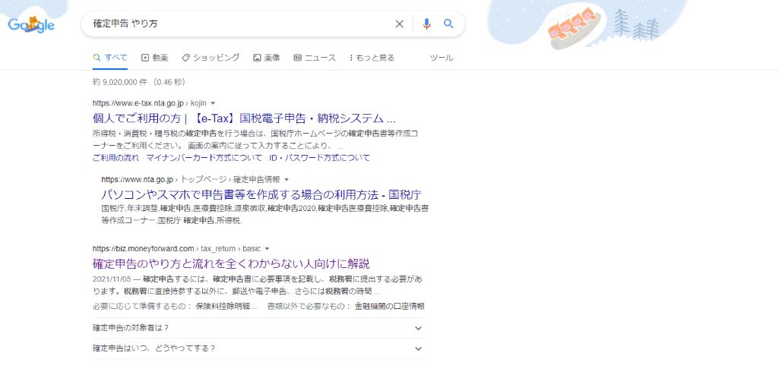Image resolution: width=779 pixels, height=375 pixels.
Task: Open the パソコンやスマホで申告書等を作成する result
Action: coord(261,194)
